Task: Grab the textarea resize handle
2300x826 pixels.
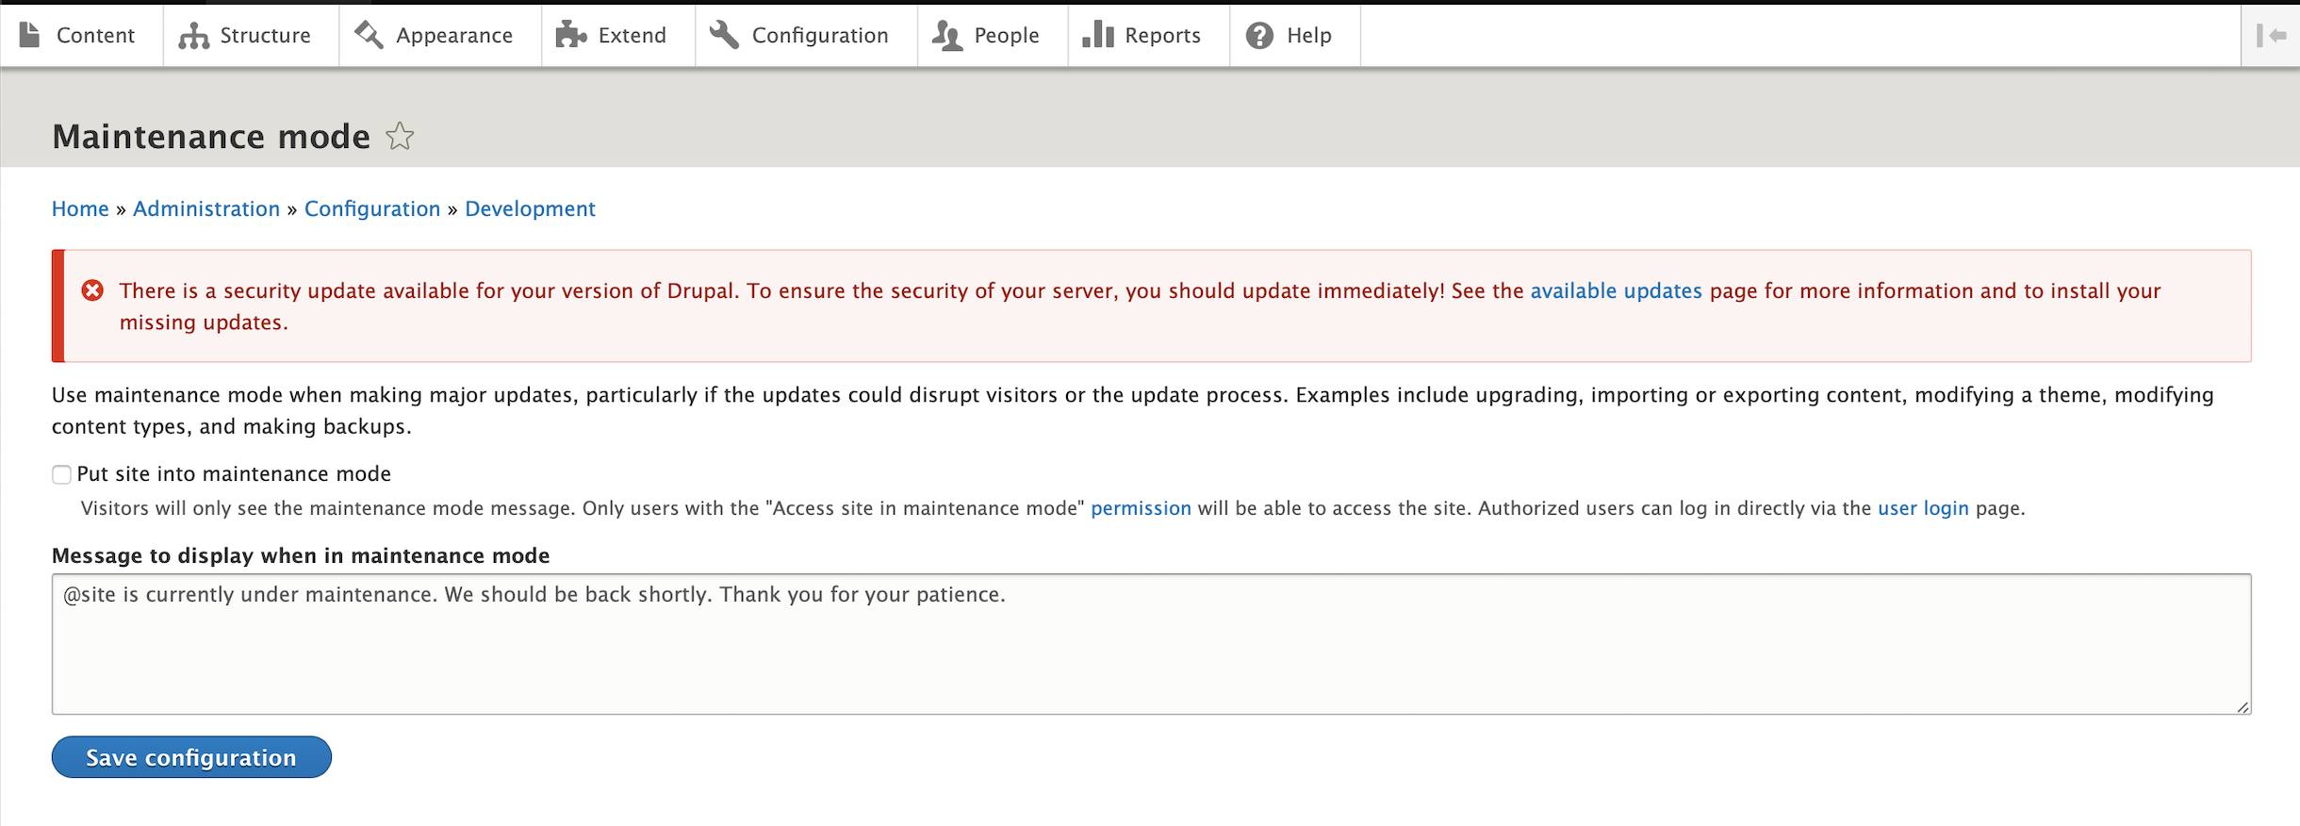Action: click(x=2242, y=706)
